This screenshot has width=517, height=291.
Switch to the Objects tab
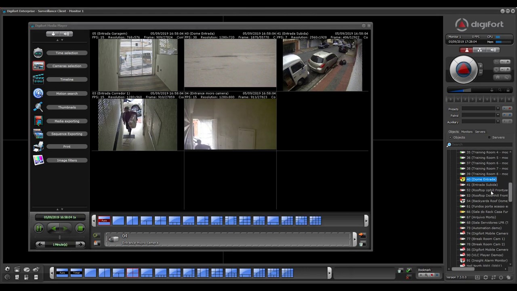453,132
